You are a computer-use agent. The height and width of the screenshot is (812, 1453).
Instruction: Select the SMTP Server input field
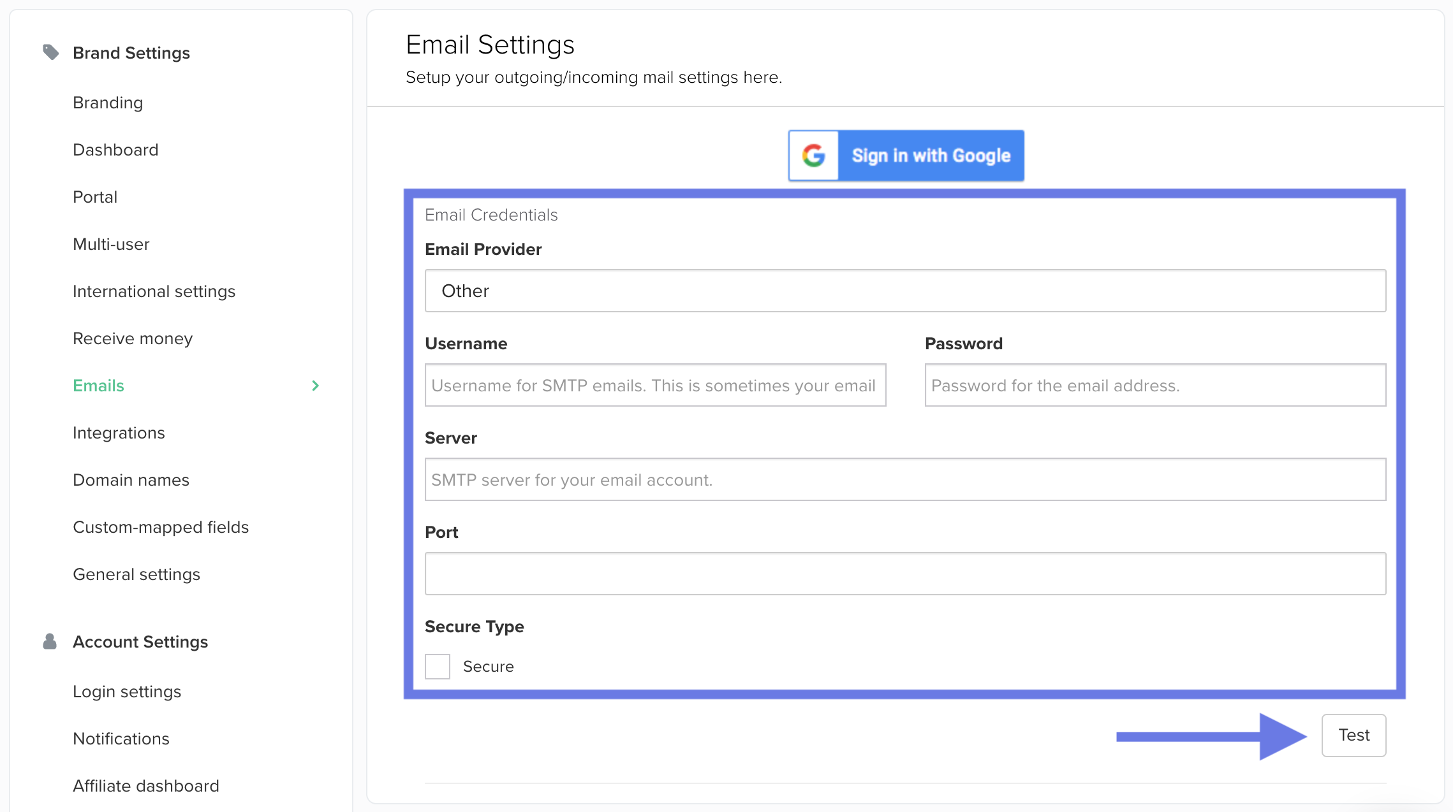(x=905, y=479)
